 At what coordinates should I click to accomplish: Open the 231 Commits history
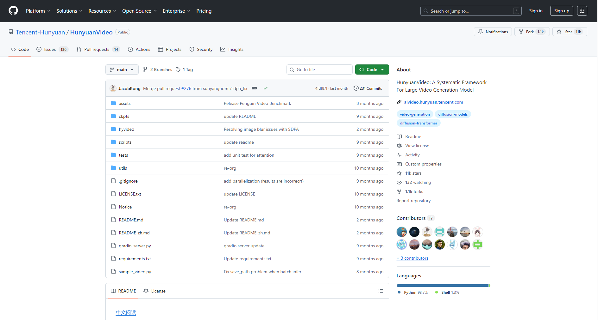pos(368,88)
